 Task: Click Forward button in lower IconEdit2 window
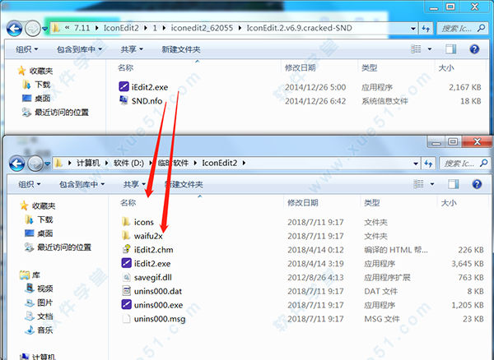point(35,164)
